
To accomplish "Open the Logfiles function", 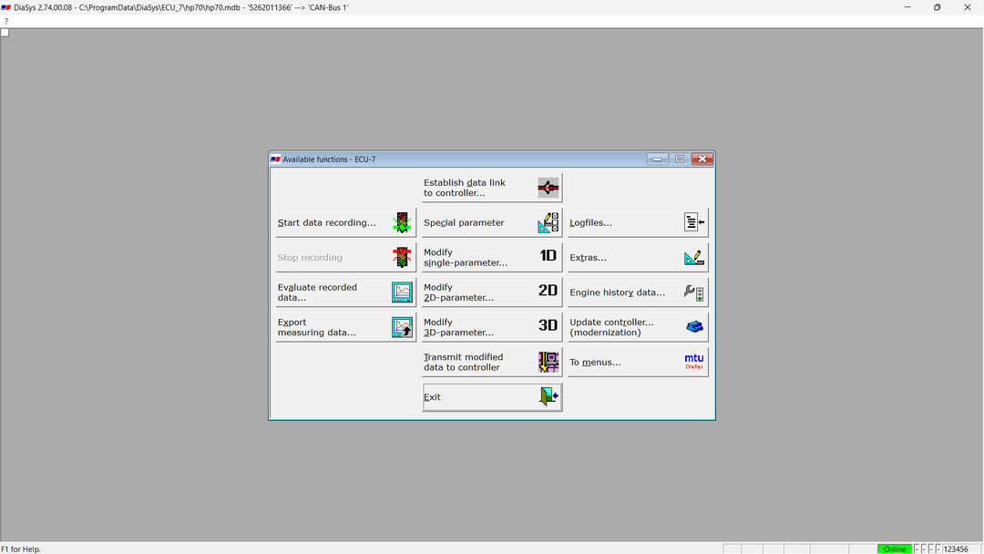I will click(x=638, y=222).
